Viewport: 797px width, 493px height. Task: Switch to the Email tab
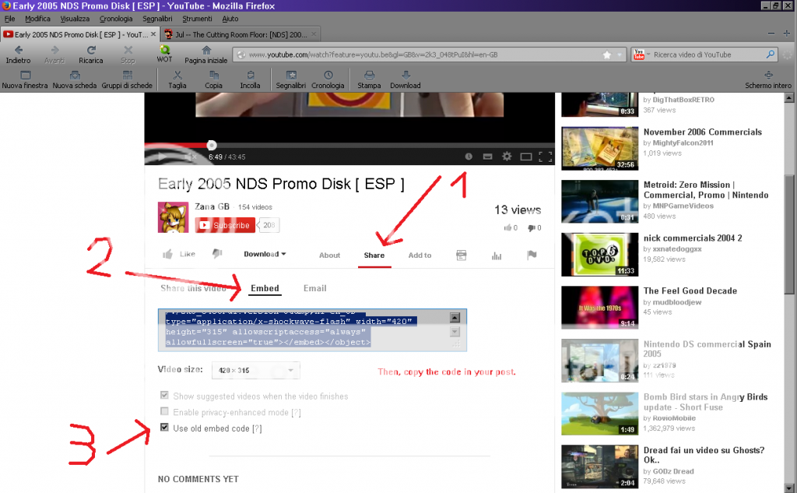[x=314, y=288]
